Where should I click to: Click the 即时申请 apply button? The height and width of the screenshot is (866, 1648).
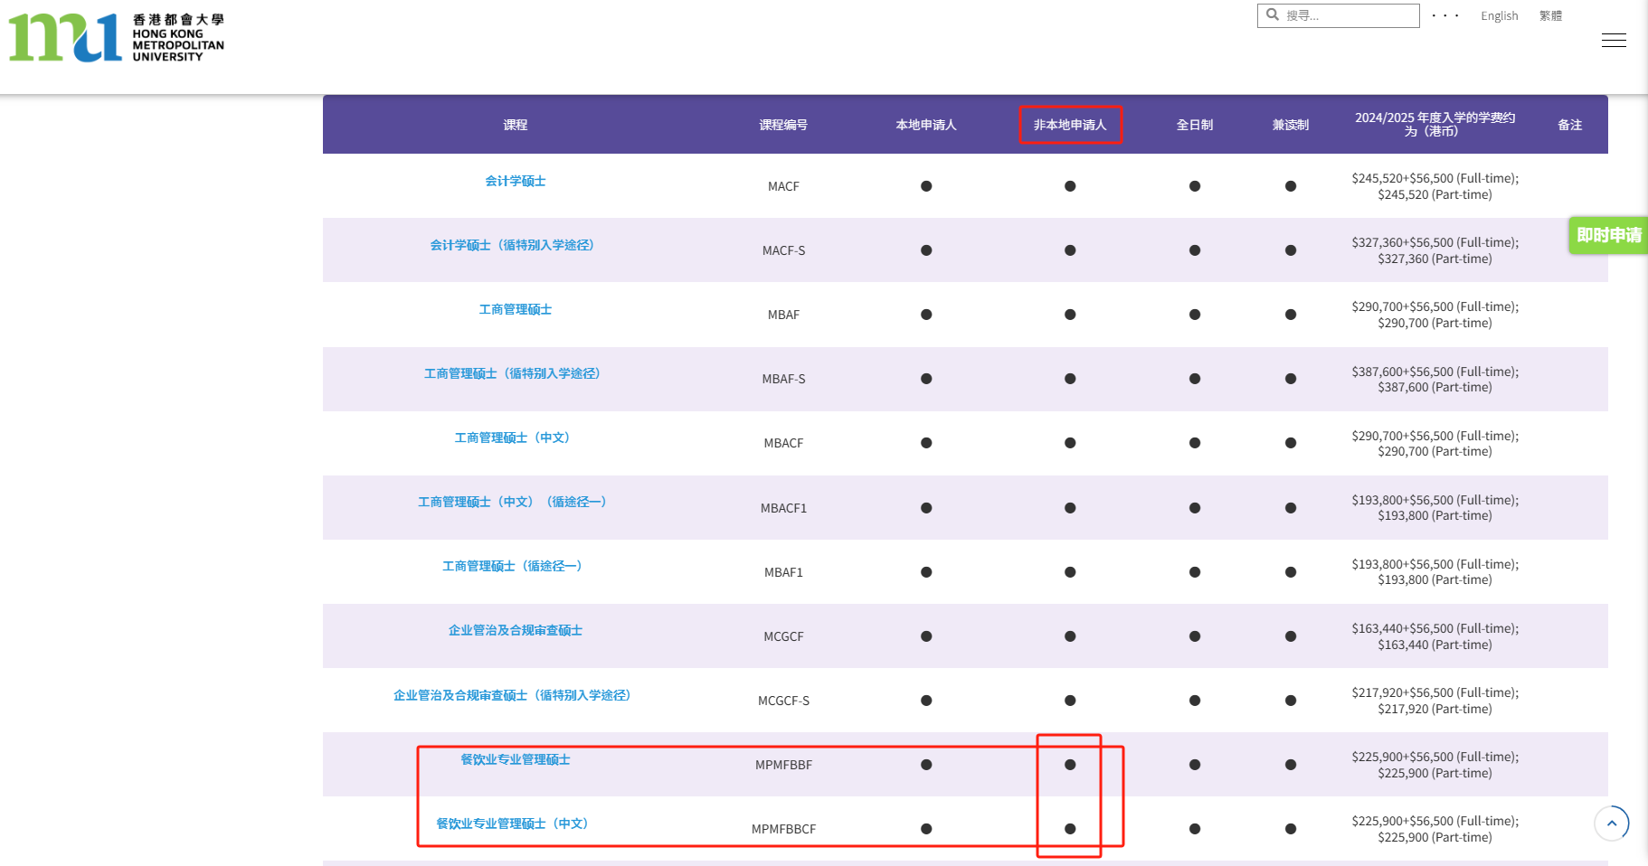pyautogui.click(x=1608, y=235)
